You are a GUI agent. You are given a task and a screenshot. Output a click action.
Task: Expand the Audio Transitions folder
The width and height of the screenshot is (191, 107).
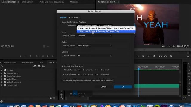point(2,76)
